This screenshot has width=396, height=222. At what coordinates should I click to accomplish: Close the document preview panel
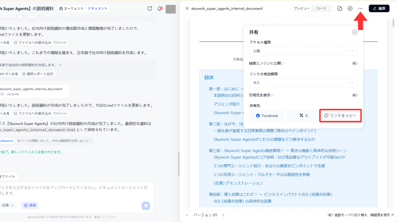pyautogui.click(x=187, y=9)
